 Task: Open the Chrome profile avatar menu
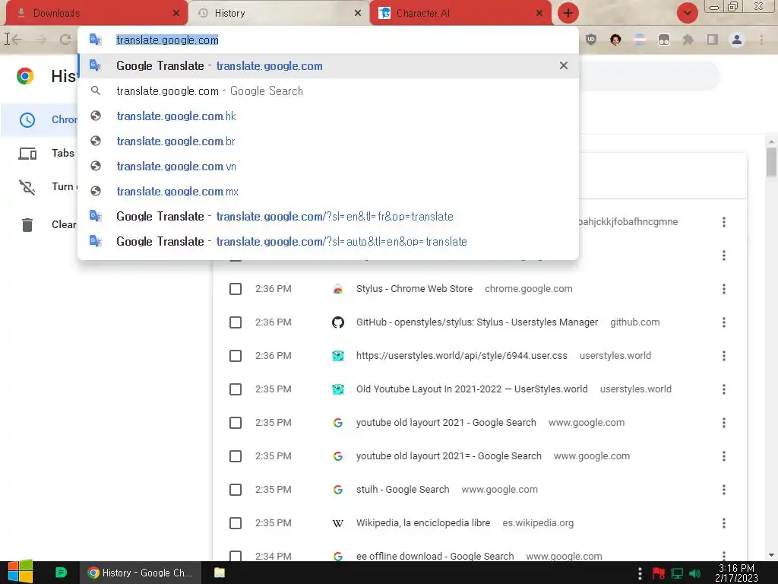click(x=737, y=40)
